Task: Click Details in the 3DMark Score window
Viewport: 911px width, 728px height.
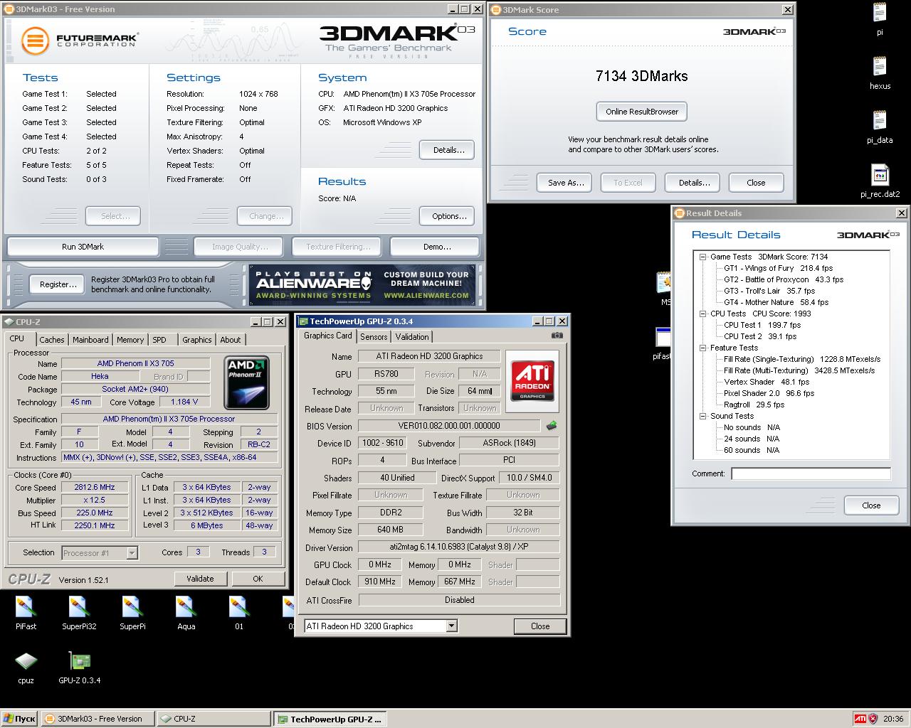Action: tap(694, 183)
